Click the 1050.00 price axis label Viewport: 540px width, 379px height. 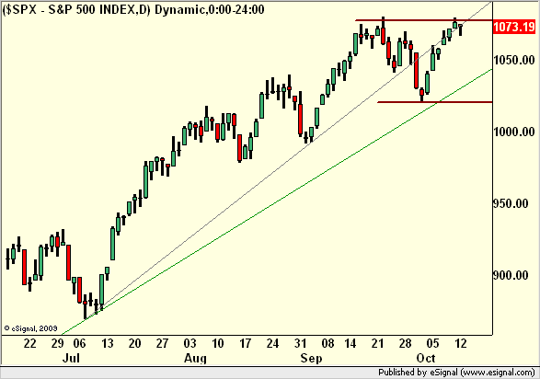(x=514, y=60)
